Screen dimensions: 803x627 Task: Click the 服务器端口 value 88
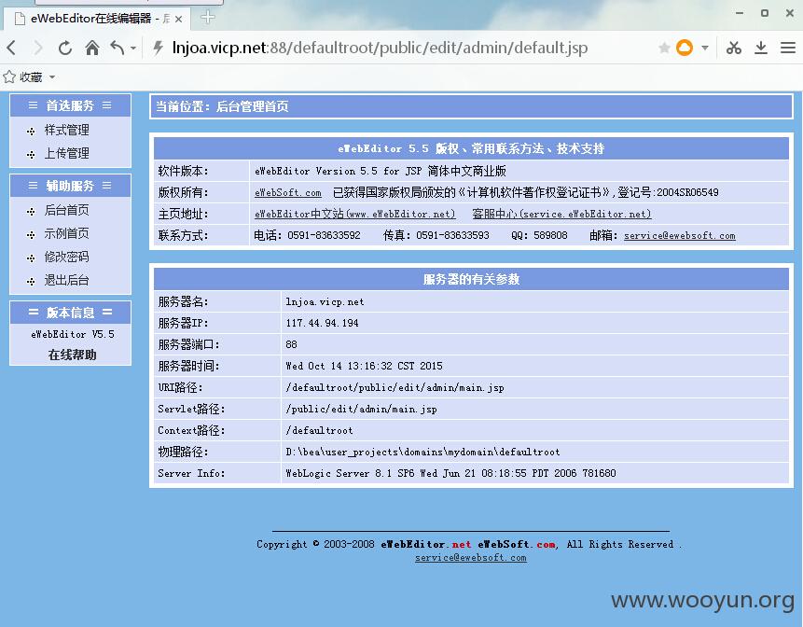point(291,344)
